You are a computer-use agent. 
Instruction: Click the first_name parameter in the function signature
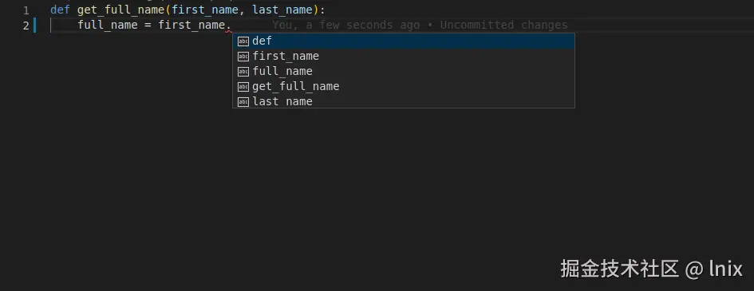click(x=205, y=10)
